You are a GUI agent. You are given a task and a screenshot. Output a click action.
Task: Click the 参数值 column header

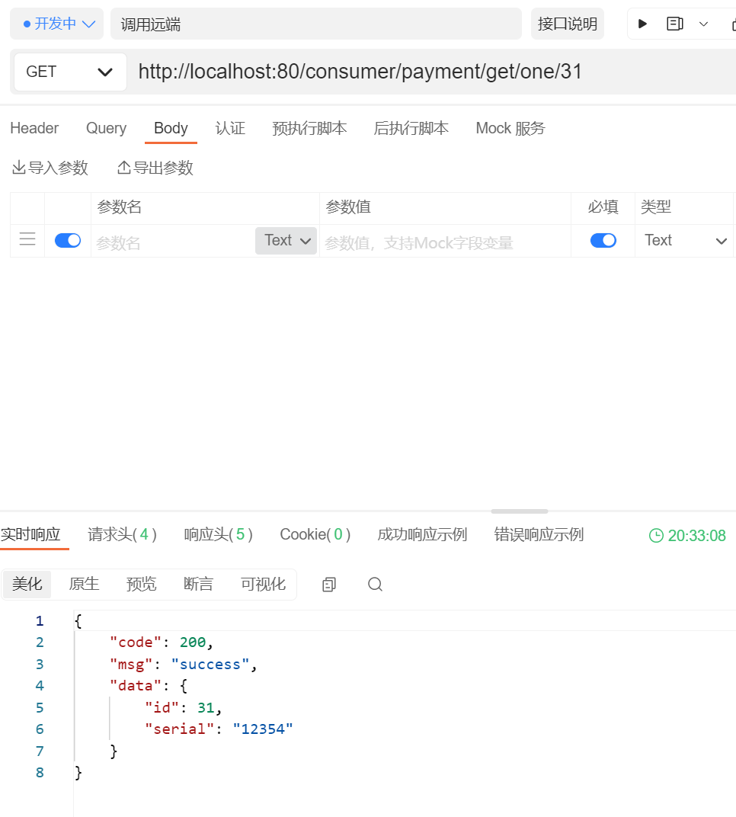348,207
